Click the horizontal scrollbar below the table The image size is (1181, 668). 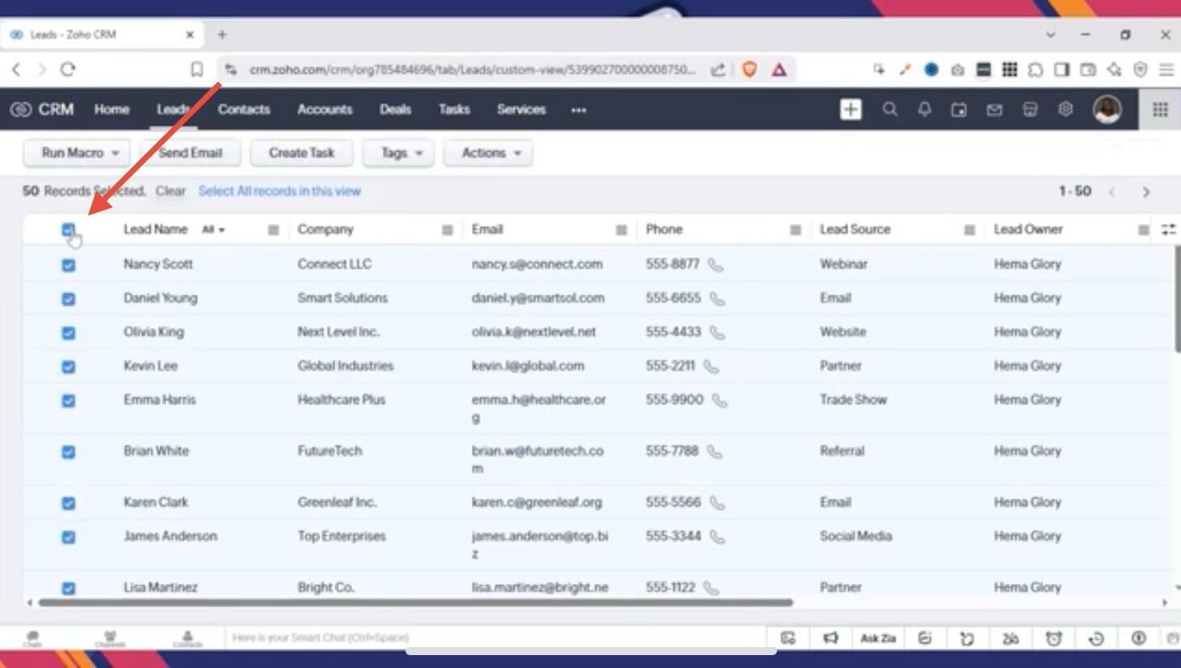[415, 602]
